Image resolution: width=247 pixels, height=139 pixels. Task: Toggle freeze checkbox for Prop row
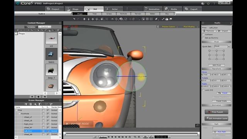[43, 110]
